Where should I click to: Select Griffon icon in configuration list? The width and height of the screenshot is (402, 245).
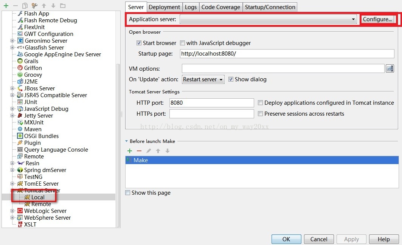(x=20, y=68)
